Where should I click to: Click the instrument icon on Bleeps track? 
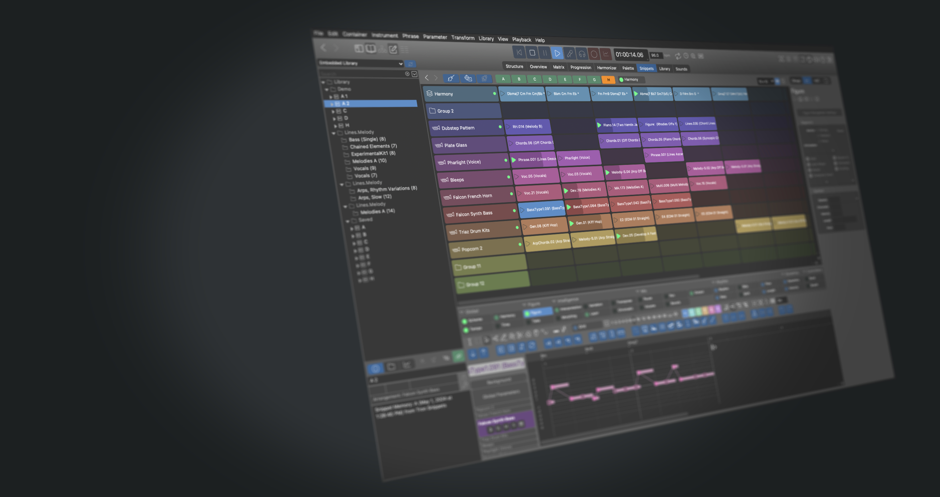[445, 180]
